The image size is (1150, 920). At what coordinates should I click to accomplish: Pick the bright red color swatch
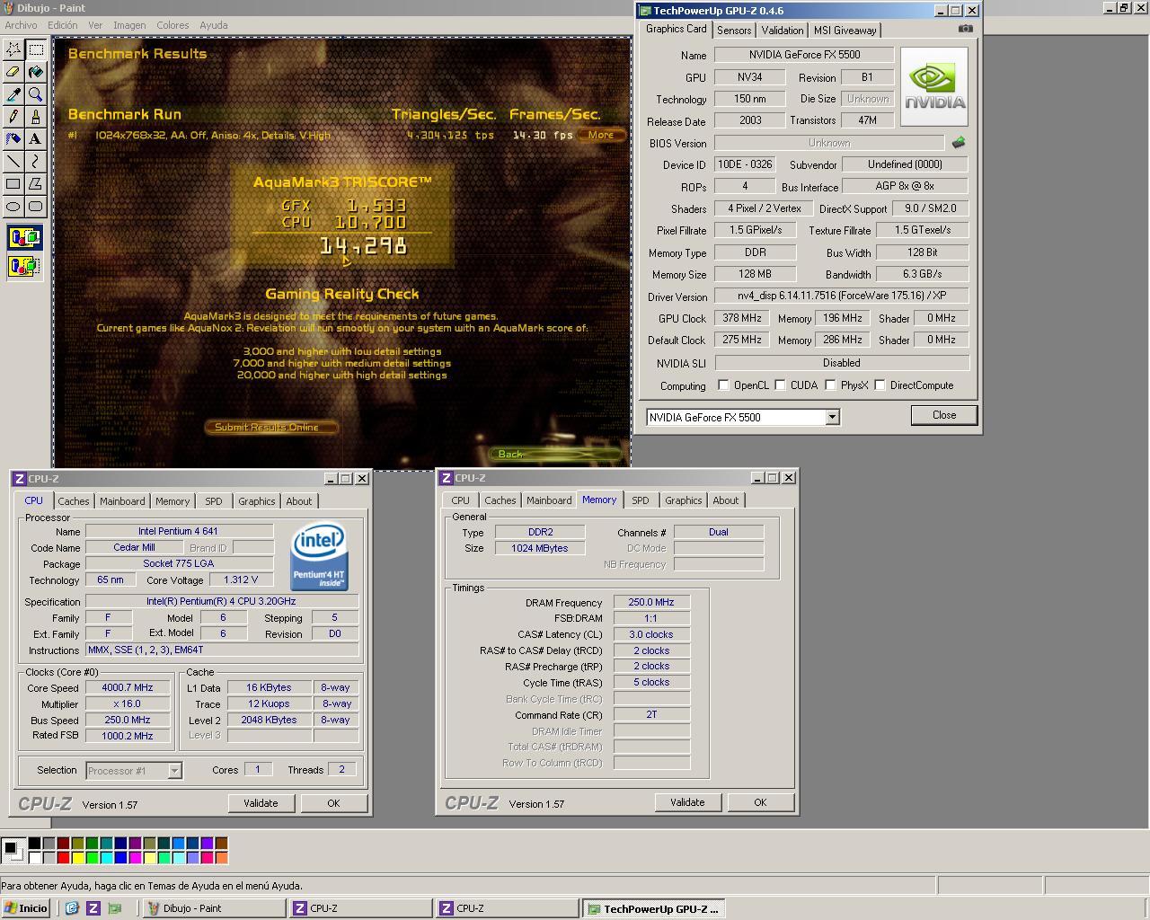tap(63, 857)
